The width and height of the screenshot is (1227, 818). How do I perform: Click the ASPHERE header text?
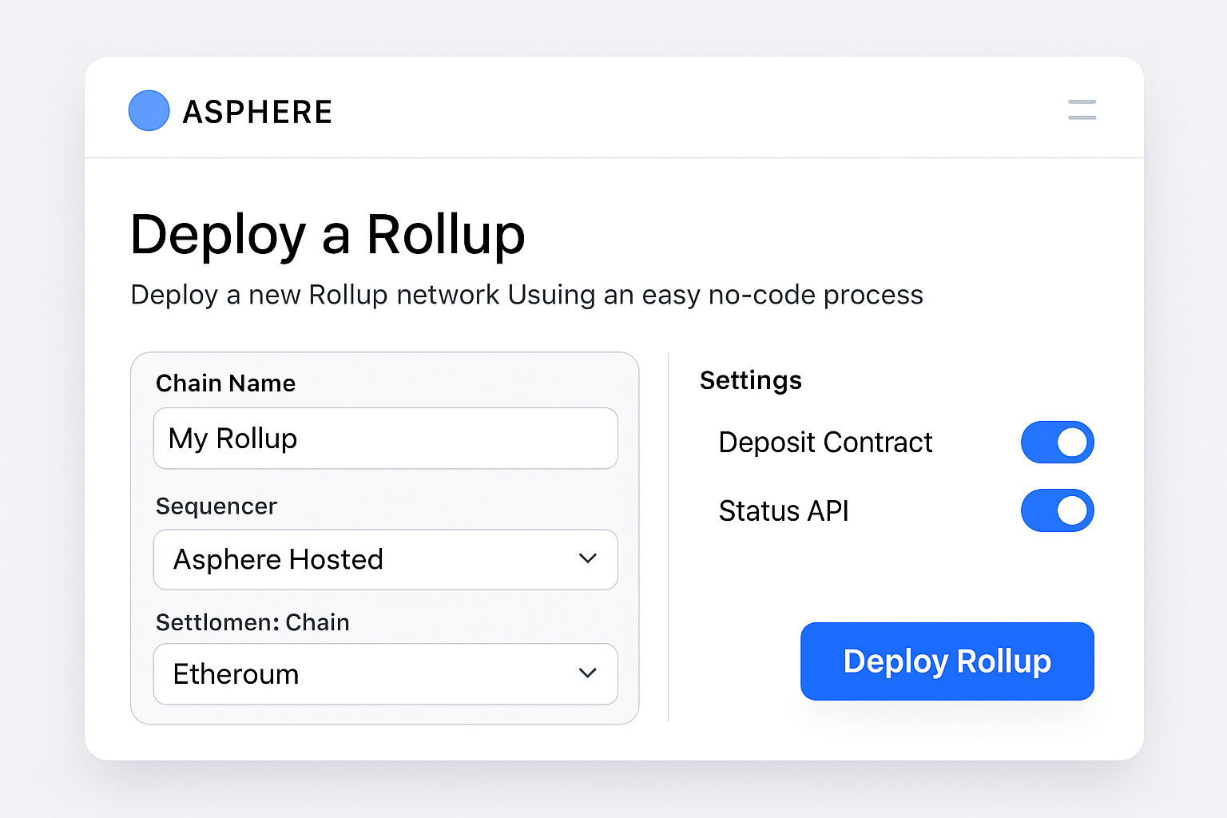(x=257, y=112)
